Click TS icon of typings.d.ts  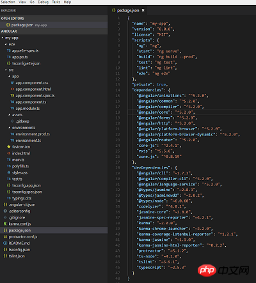9,198
